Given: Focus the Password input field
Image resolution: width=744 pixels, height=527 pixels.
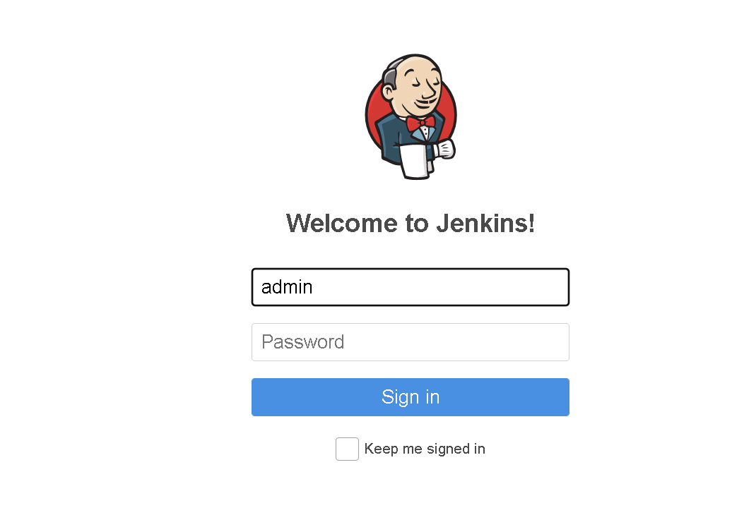Looking at the screenshot, I should tap(411, 342).
